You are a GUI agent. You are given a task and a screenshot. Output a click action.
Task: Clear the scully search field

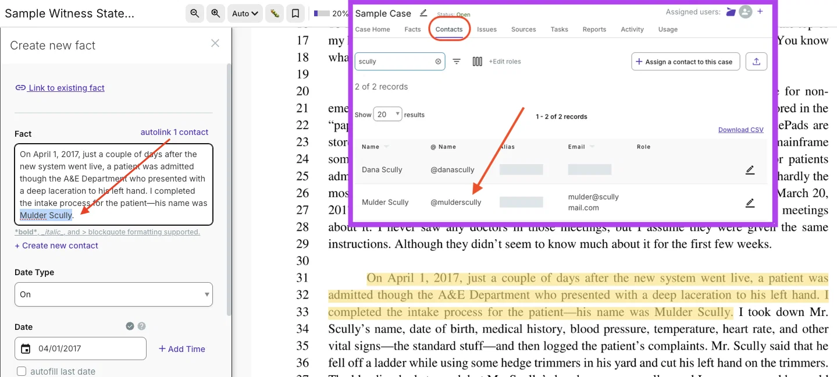click(438, 62)
